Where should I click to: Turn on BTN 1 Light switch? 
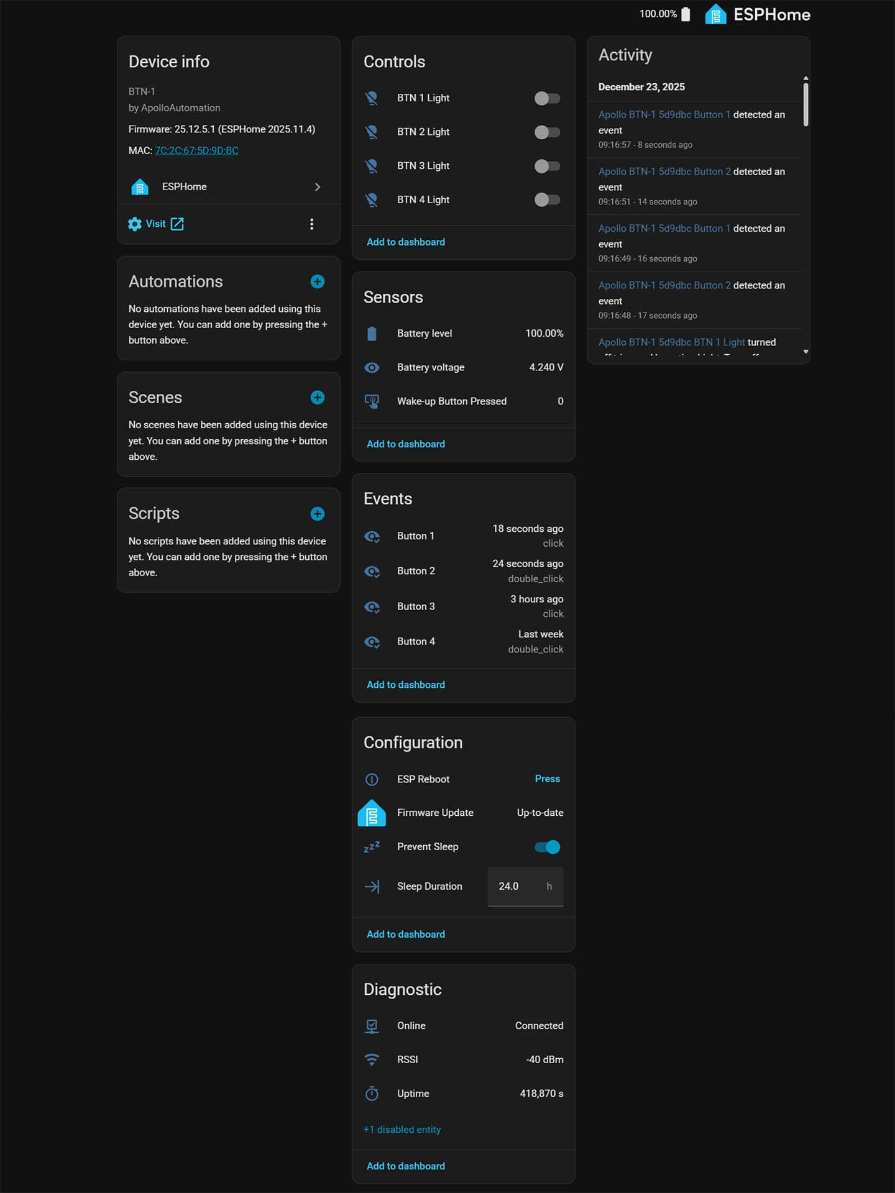(547, 98)
